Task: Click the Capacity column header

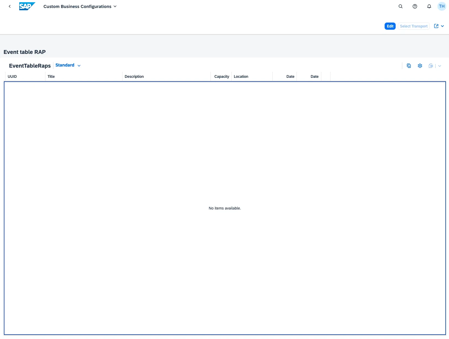Action: coord(221,76)
